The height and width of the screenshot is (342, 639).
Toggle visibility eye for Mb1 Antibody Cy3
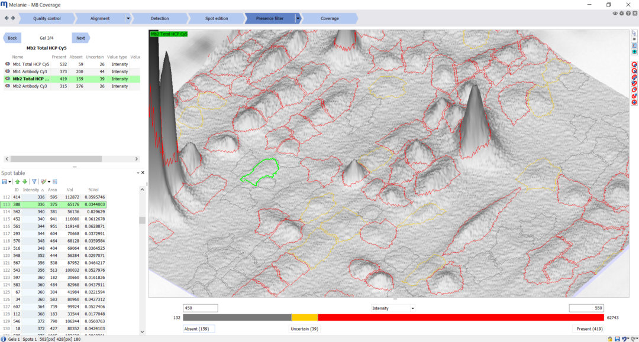click(x=8, y=71)
